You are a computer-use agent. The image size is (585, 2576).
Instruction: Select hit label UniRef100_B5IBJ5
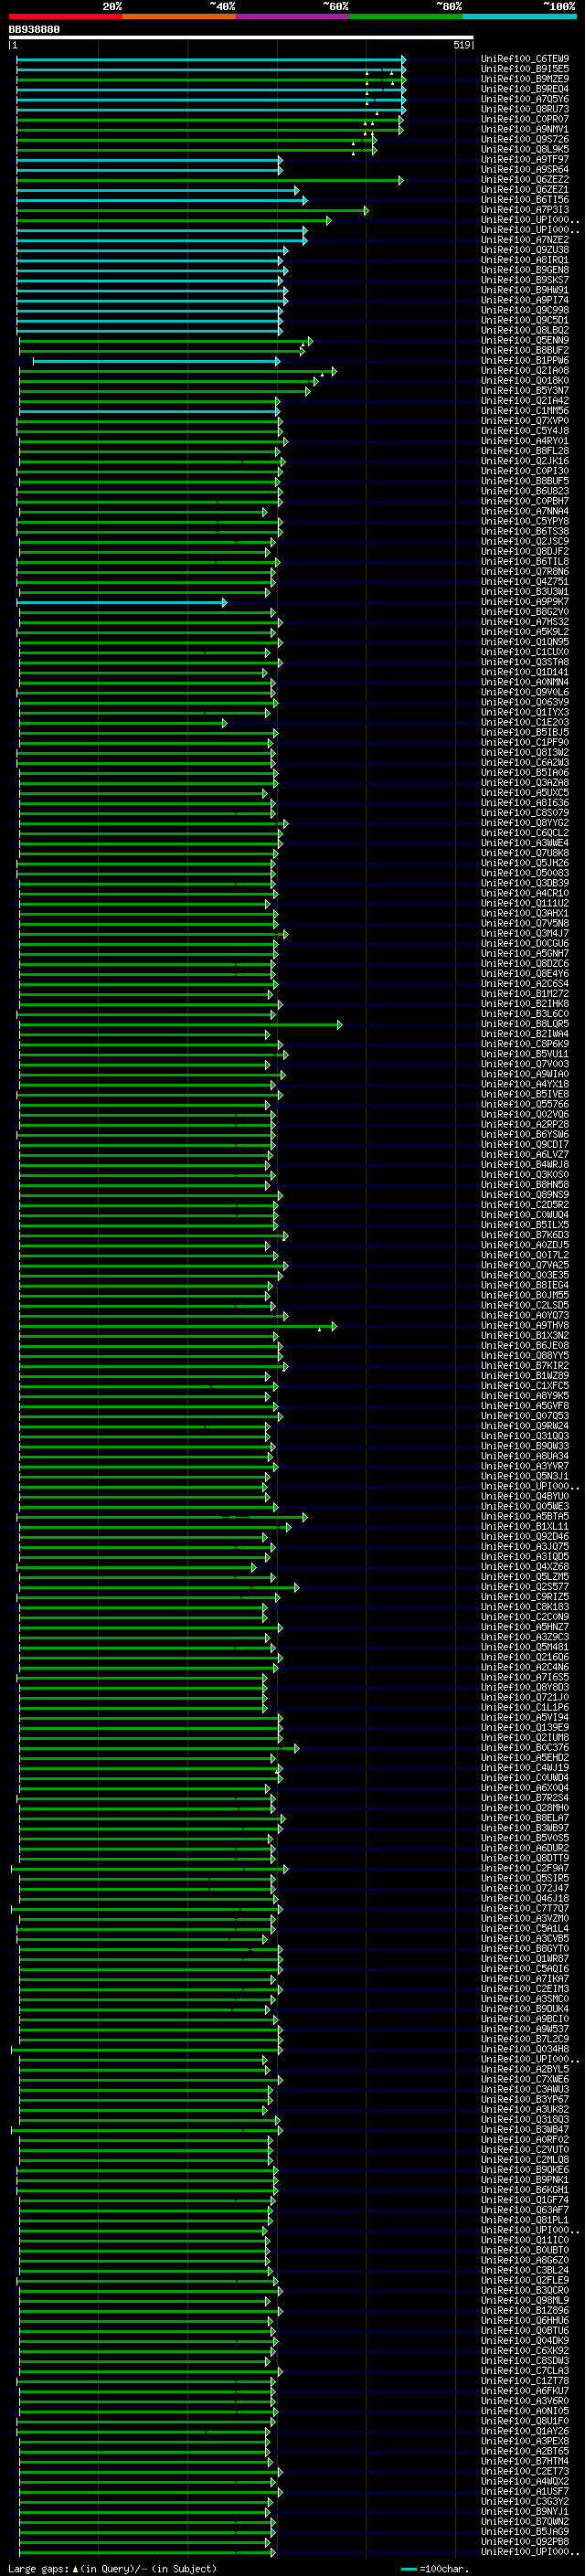tap(525, 733)
